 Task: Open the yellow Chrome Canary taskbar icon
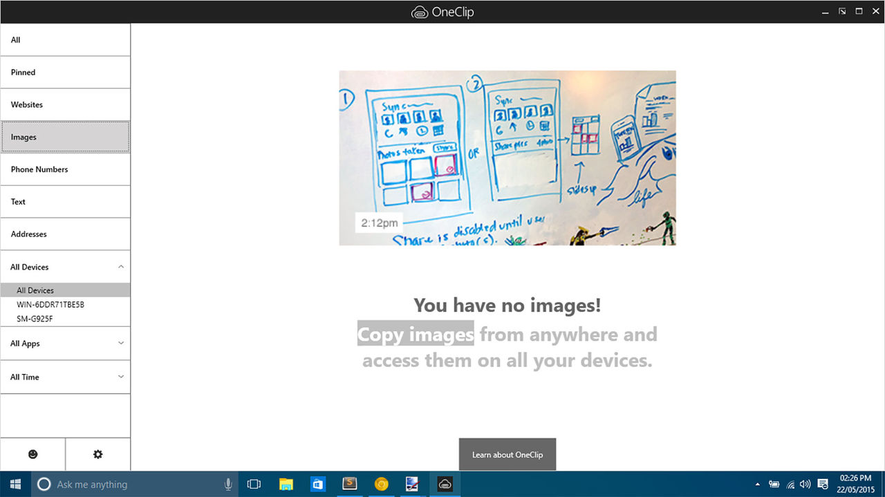(381, 485)
